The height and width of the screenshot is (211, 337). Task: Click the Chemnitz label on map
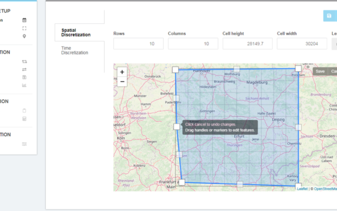pyautogui.click(x=294, y=143)
